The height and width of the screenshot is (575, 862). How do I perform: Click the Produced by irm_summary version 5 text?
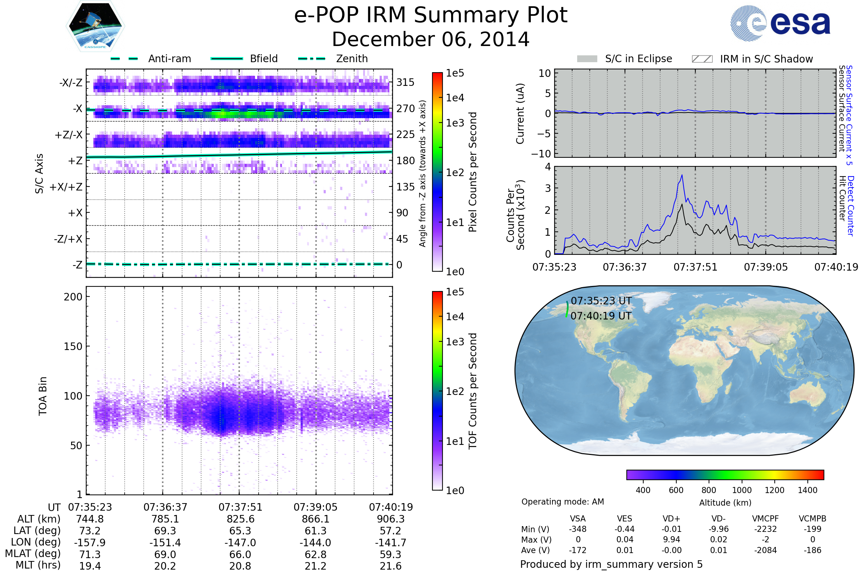tap(611, 564)
